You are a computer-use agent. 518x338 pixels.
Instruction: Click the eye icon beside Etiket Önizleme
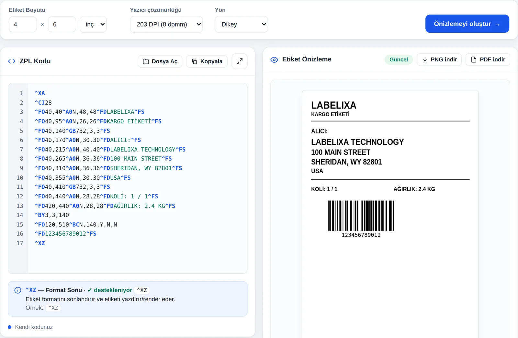point(274,60)
